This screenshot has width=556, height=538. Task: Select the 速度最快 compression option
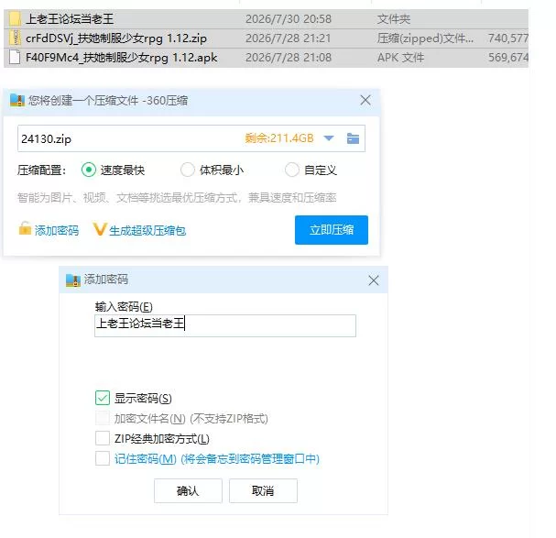click(x=89, y=170)
